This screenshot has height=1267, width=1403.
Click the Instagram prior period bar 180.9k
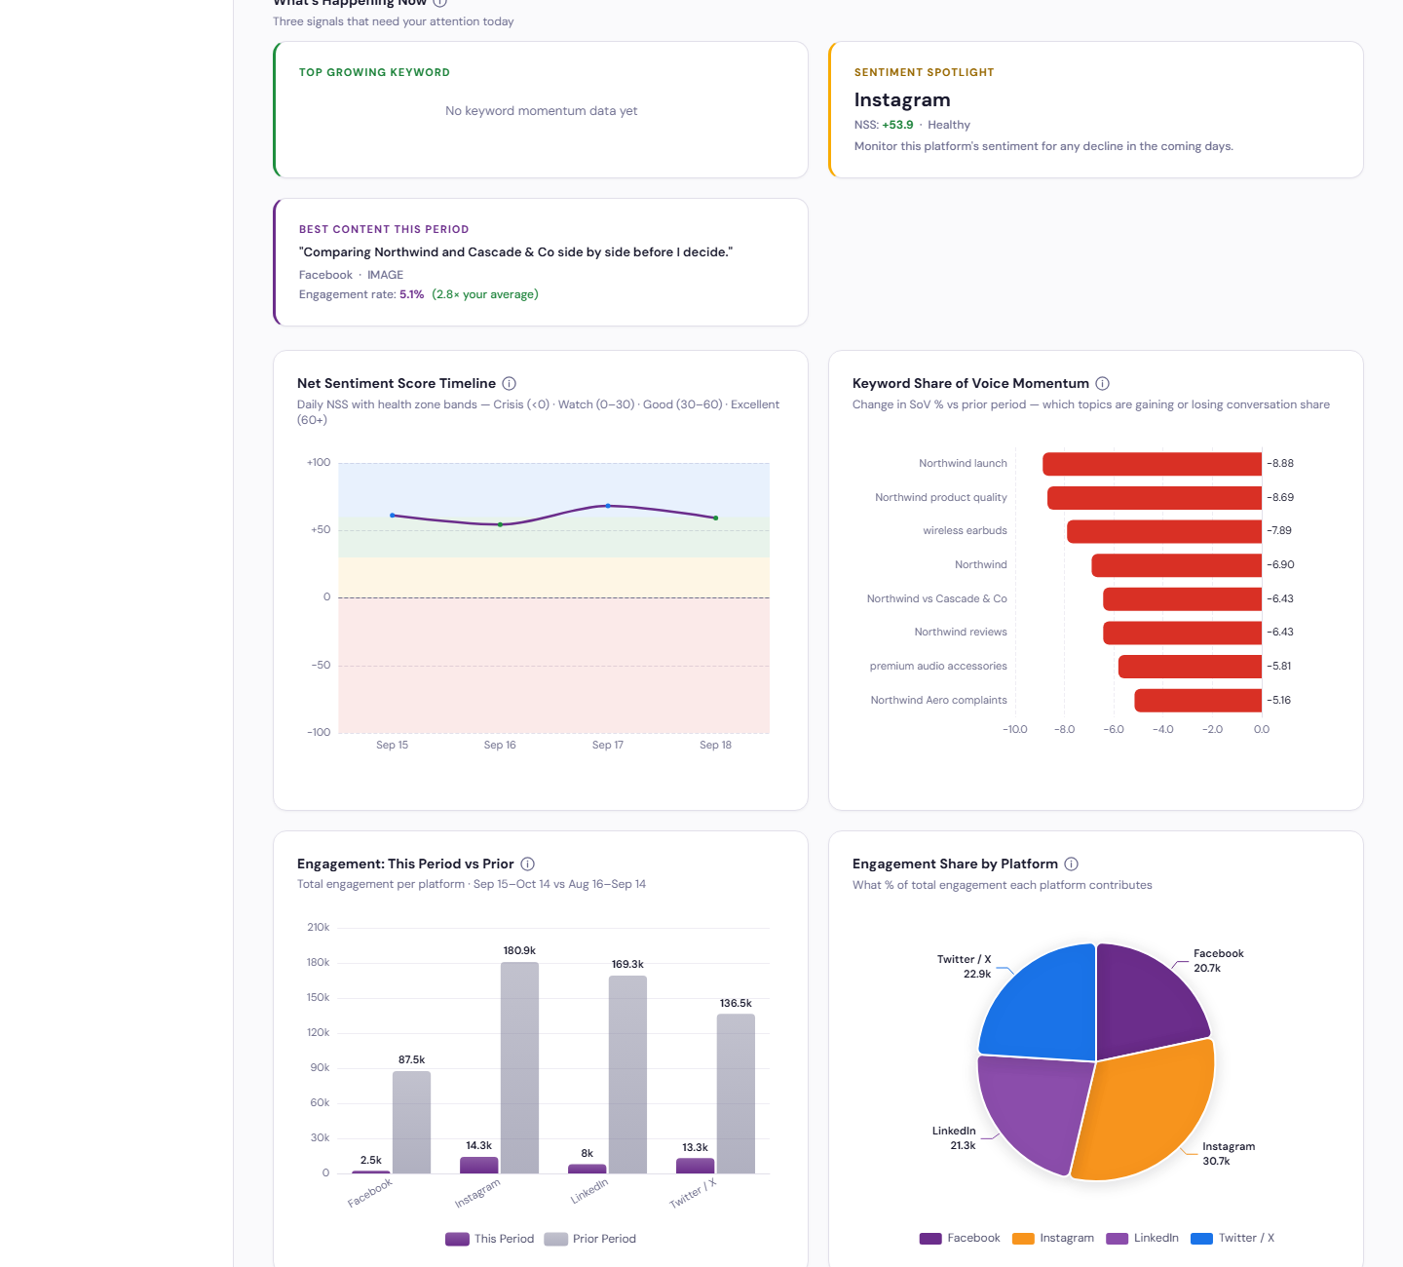[519, 1068]
